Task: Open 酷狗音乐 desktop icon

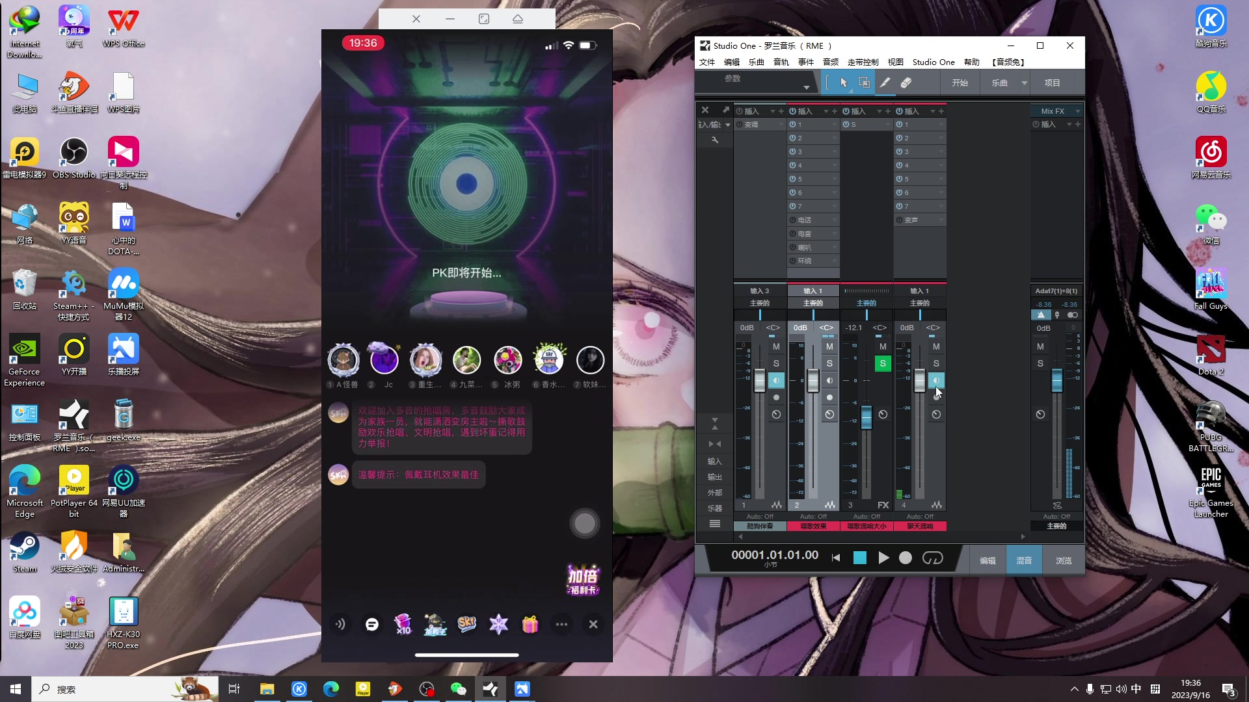Action: pyautogui.click(x=1211, y=27)
